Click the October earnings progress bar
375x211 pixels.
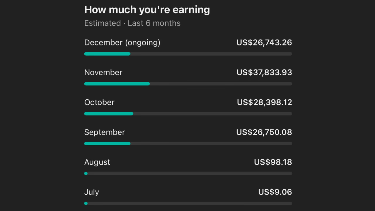coord(188,114)
